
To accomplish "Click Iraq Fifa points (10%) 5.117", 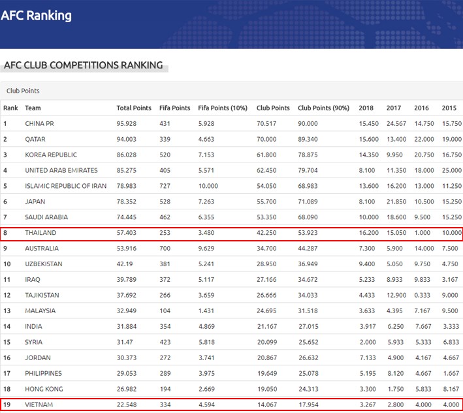I will coord(206,280).
